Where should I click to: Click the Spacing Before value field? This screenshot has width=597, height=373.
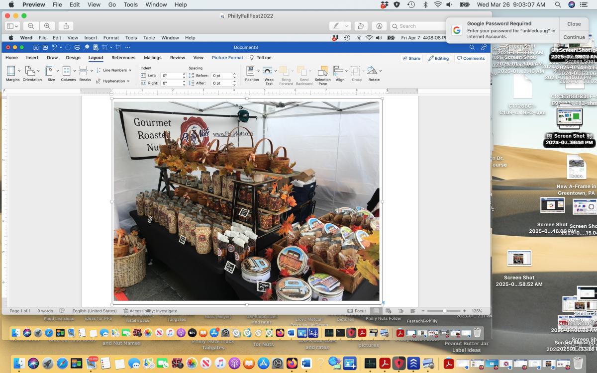pyautogui.click(x=221, y=76)
